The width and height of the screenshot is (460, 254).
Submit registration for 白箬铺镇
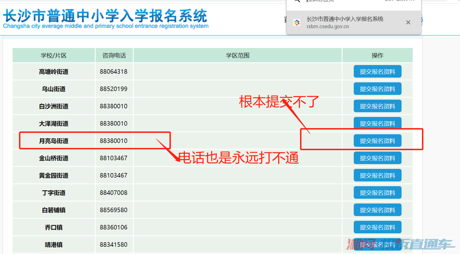click(378, 210)
